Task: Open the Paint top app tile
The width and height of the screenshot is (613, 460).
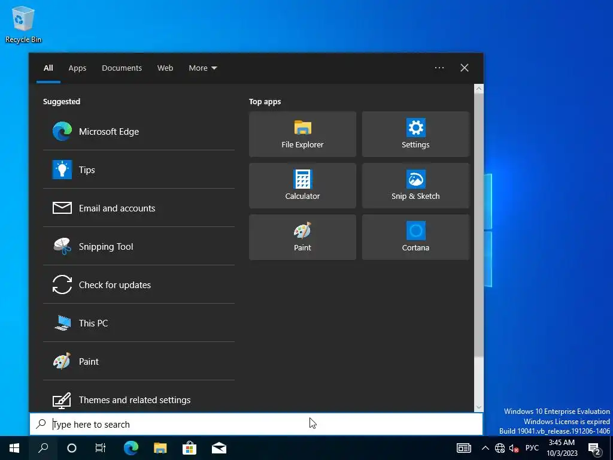Action: (x=302, y=237)
